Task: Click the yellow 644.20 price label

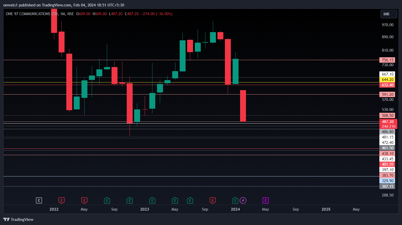Action: tap(387, 80)
